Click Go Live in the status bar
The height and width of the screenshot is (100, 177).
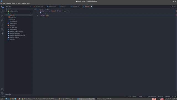pos(160,97)
